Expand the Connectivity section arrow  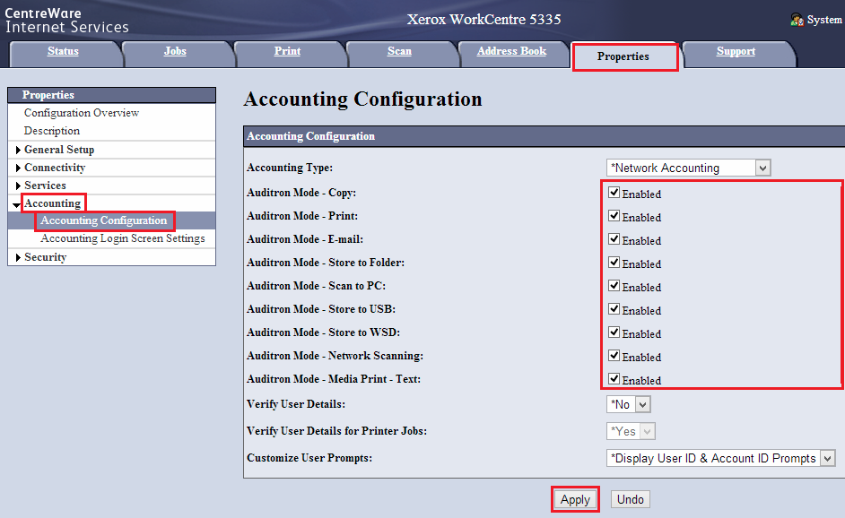pos(18,168)
